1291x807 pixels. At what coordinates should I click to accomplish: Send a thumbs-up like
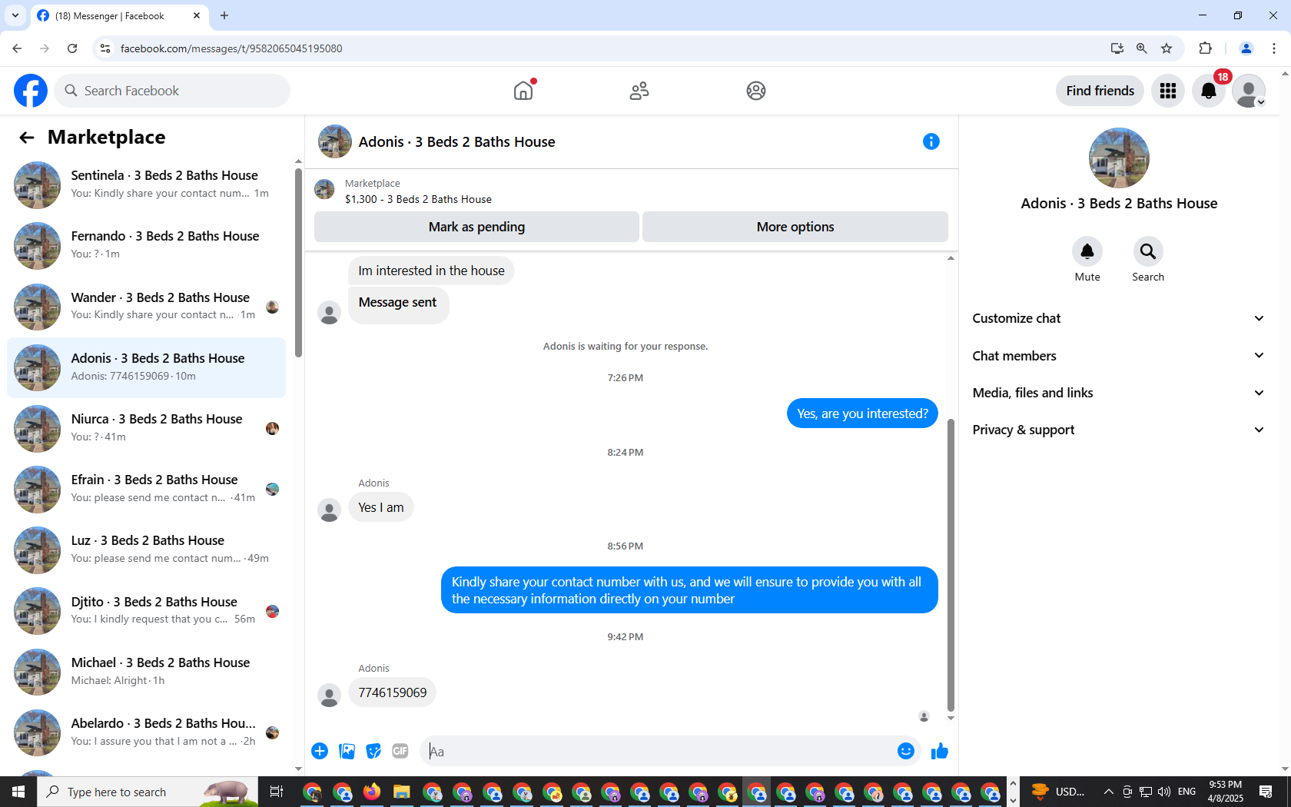click(939, 751)
